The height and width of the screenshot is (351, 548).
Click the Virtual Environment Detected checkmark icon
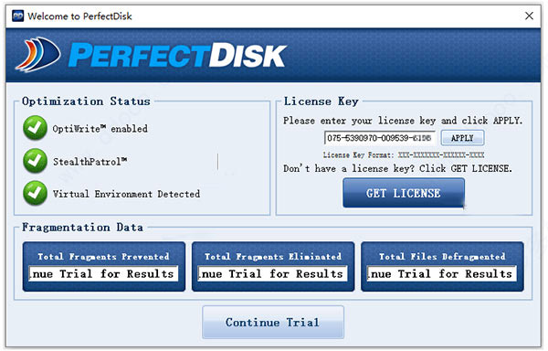(x=35, y=193)
